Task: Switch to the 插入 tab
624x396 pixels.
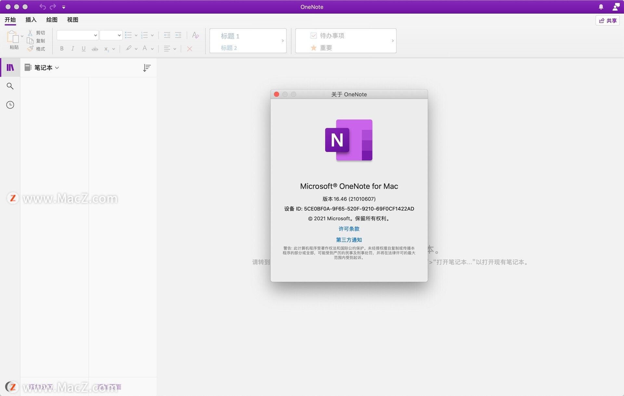Action: coord(31,20)
